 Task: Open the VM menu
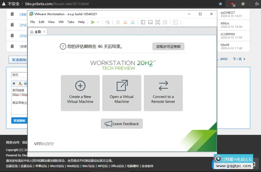(61, 22)
